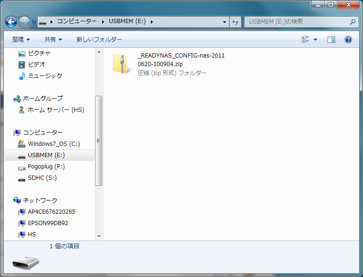
Task: Open the 共有 menu
Action: click(x=53, y=40)
